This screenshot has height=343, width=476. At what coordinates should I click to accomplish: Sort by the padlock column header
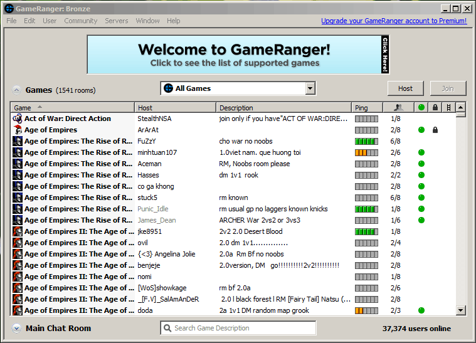tap(435, 107)
